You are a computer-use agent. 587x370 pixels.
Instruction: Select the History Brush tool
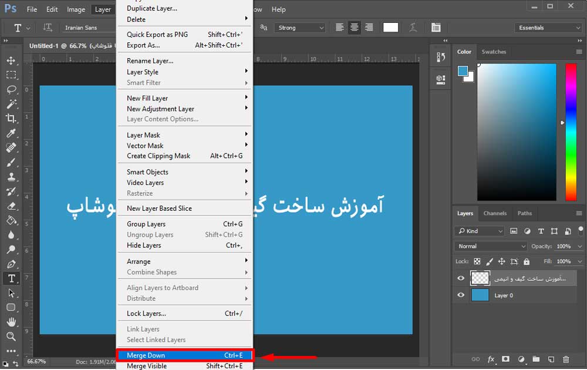[11, 191]
